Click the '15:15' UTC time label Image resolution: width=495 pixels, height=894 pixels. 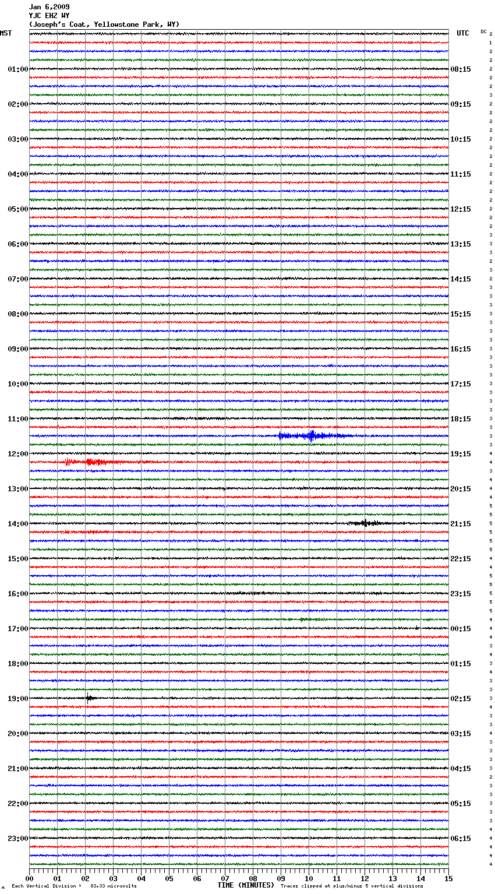[x=461, y=314]
